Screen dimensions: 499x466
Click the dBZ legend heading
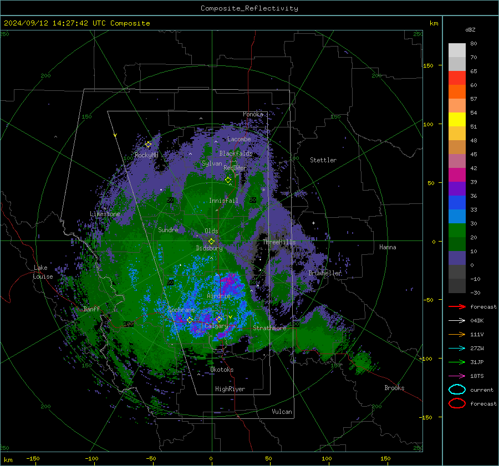pyautogui.click(x=470, y=29)
